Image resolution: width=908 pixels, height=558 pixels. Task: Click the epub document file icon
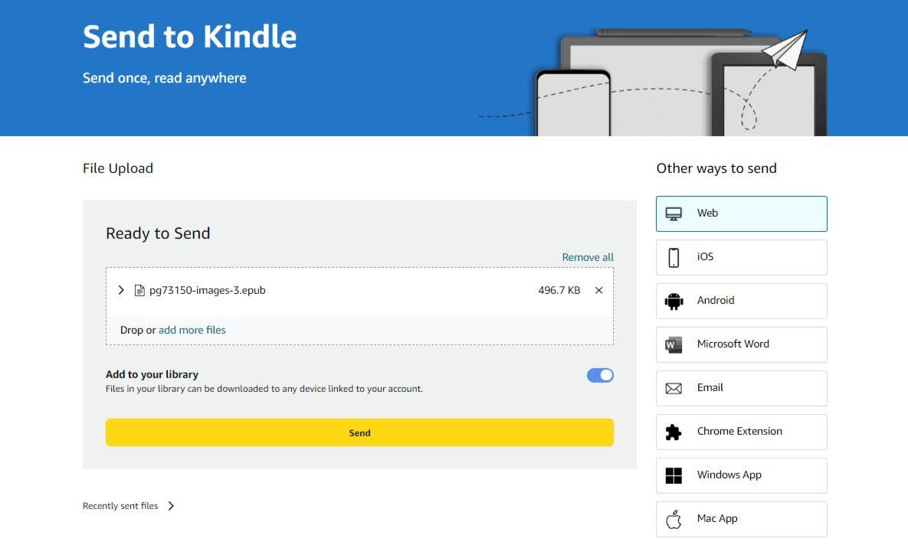139,290
